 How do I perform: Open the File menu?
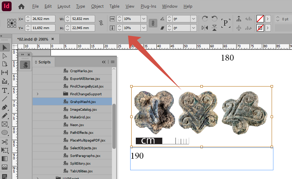(35, 6)
